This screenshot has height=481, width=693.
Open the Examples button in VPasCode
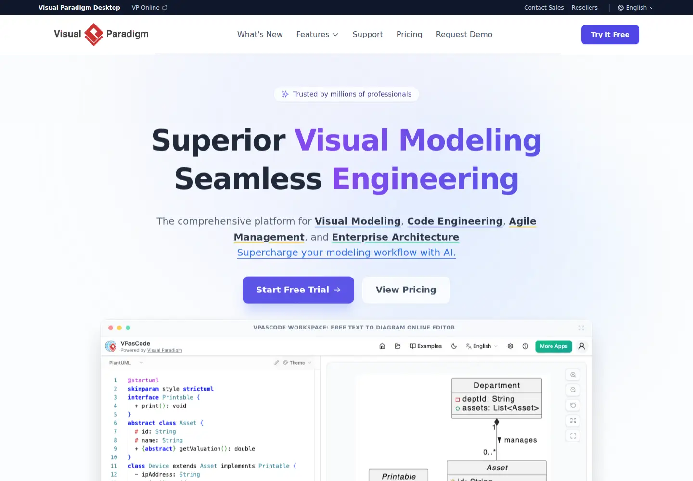[425, 346]
